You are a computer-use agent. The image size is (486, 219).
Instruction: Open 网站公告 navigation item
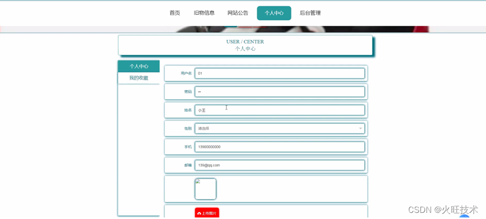(238, 13)
